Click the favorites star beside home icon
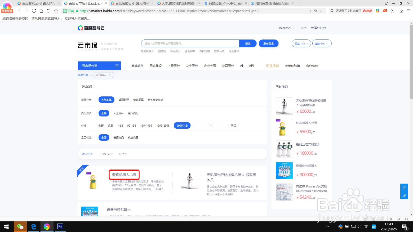Image resolution: width=413 pixels, height=232 pixels. [56, 11]
